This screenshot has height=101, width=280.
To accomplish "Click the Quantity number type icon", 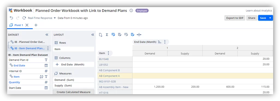I will pos(46,82).
